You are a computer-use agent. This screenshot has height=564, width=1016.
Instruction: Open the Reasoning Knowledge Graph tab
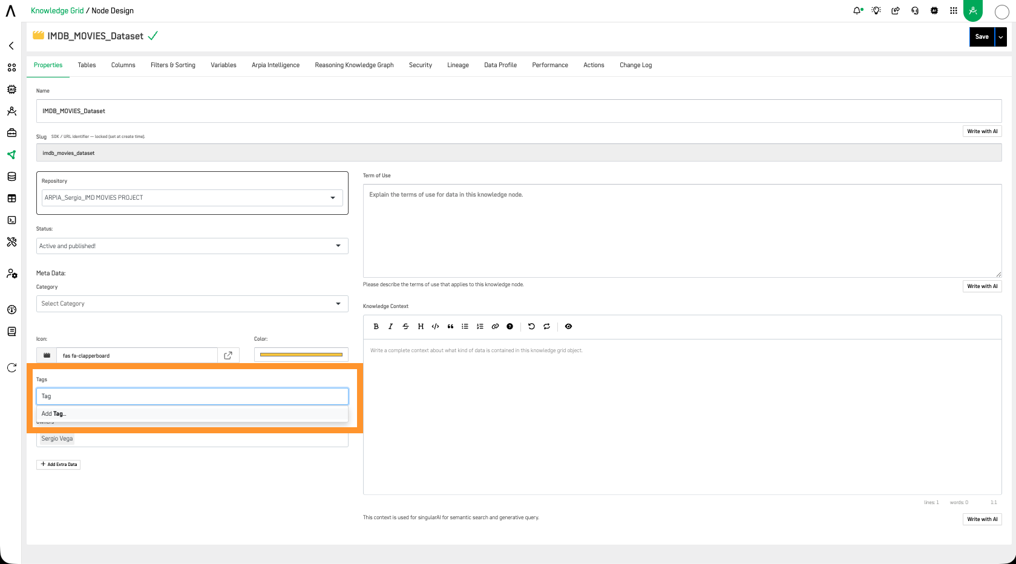click(x=354, y=65)
